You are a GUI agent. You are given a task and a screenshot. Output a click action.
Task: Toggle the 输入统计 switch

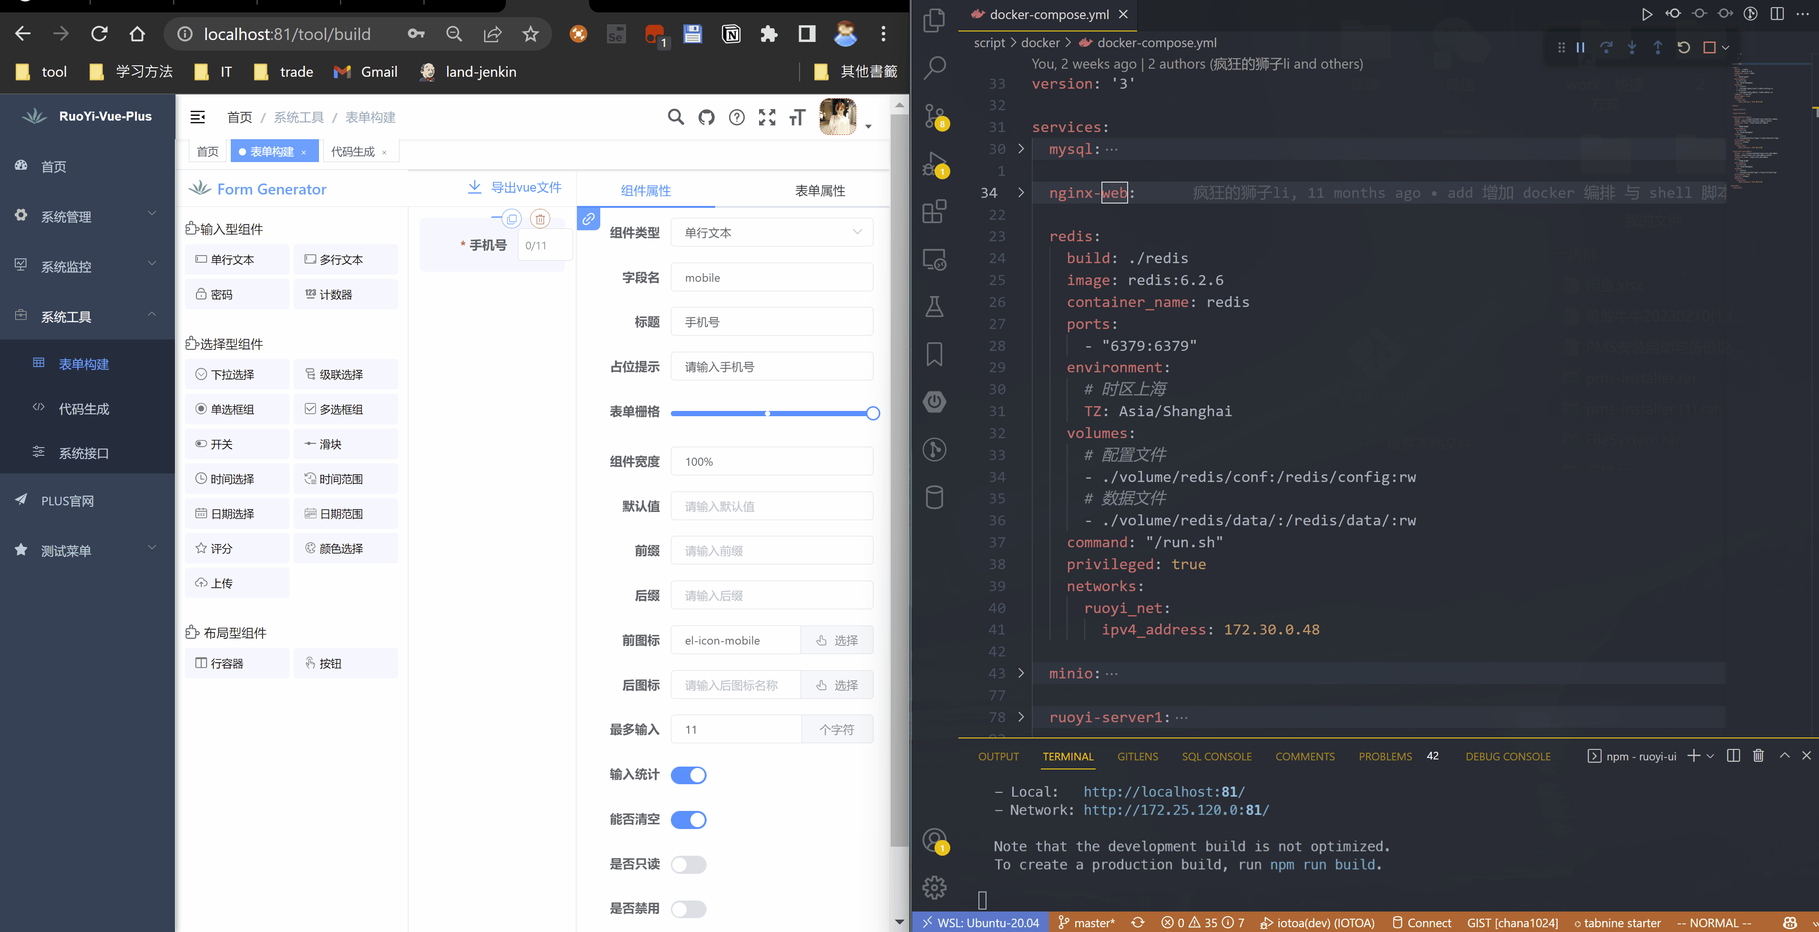pos(688,775)
